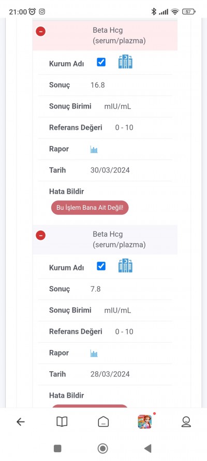Open hospital building icon in the first result

point(125,61)
